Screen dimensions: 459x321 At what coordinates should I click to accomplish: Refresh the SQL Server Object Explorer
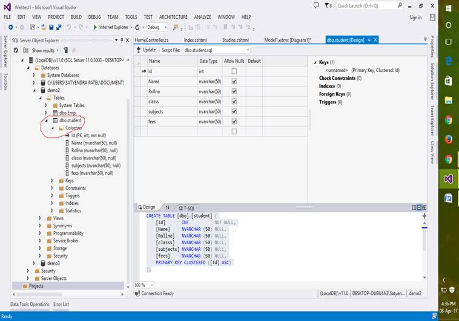point(16,50)
